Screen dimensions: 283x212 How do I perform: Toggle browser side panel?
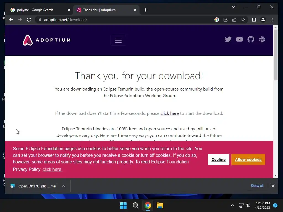click(254, 20)
